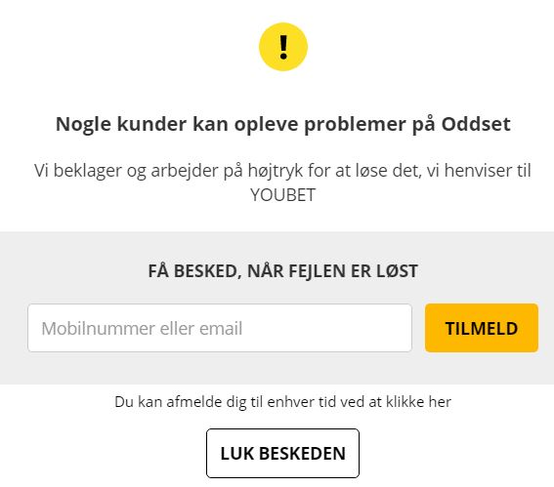Select the 'Nogle kunder kan opleve problemer' heading
This screenshot has width=554, height=487.
tap(282, 124)
